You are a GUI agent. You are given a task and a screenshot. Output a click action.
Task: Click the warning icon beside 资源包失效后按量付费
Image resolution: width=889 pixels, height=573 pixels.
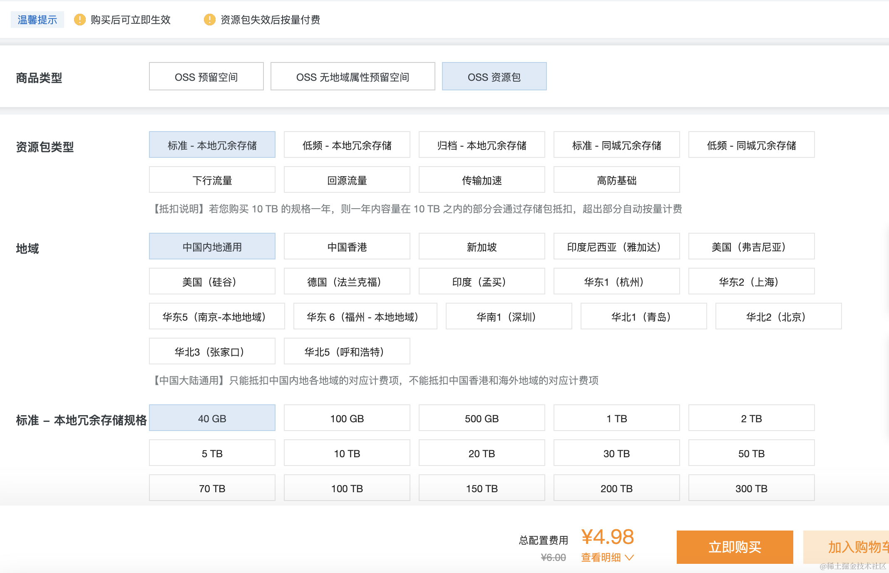(x=209, y=20)
